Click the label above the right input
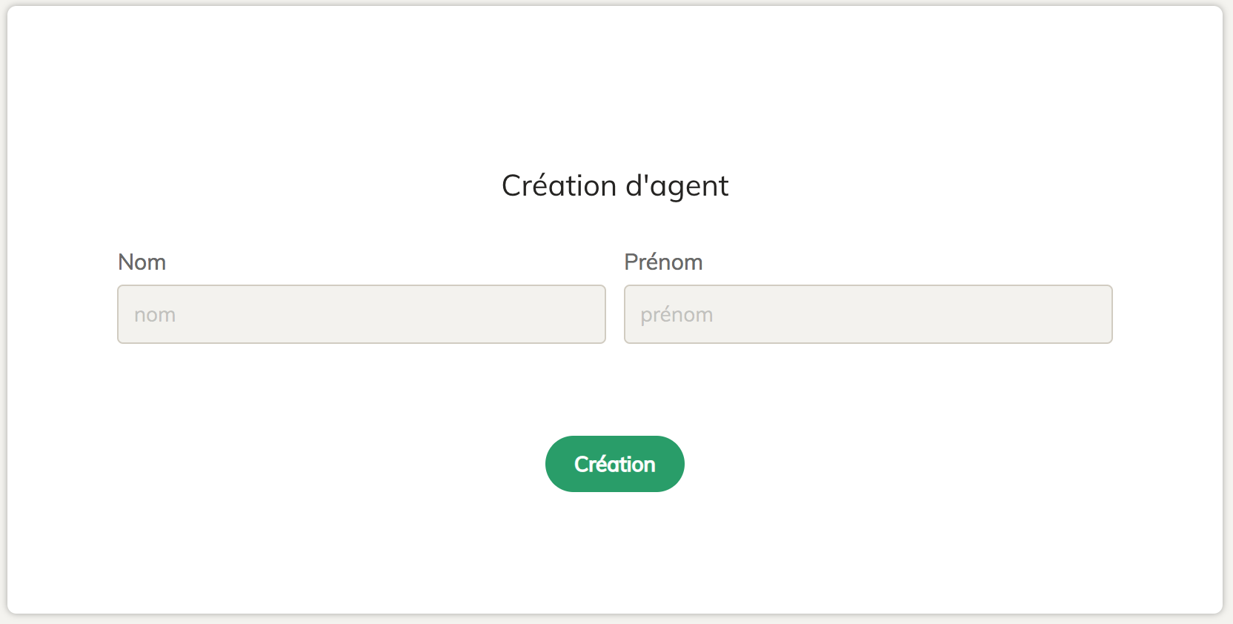 tap(663, 262)
